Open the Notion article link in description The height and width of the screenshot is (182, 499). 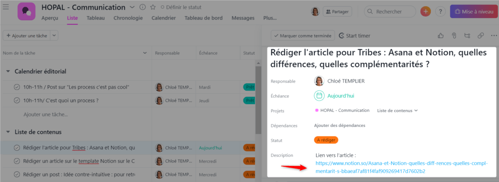pos(402,167)
